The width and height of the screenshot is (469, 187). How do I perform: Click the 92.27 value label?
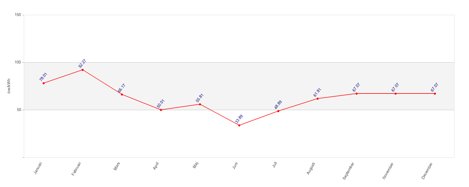tap(82, 64)
